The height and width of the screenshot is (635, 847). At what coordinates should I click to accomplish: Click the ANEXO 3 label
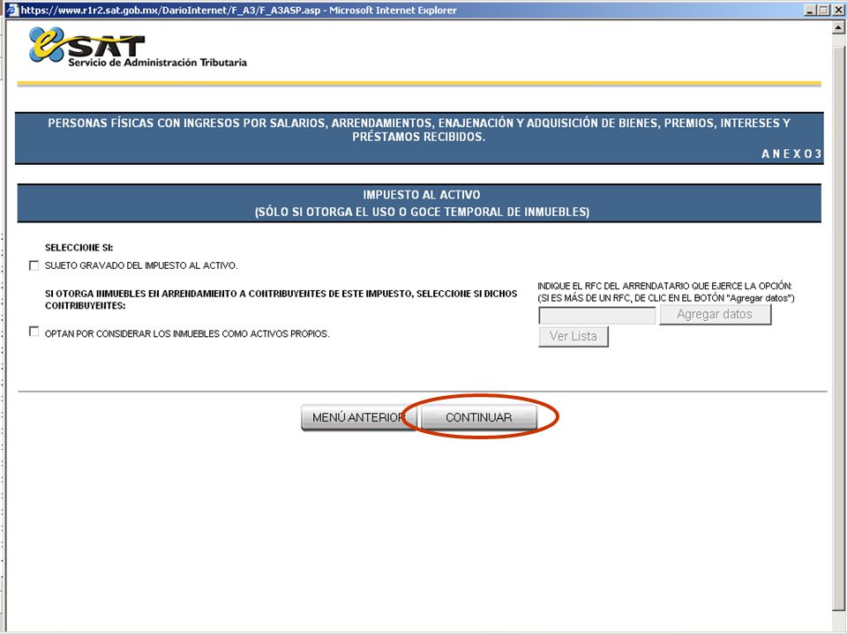tap(791, 153)
